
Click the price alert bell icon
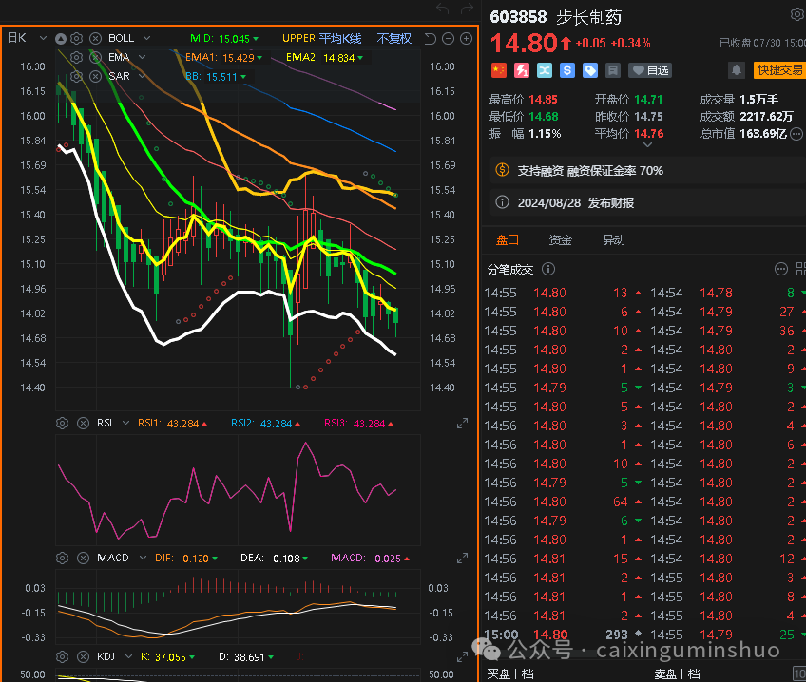pyautogui.click(x=736, y=70)
